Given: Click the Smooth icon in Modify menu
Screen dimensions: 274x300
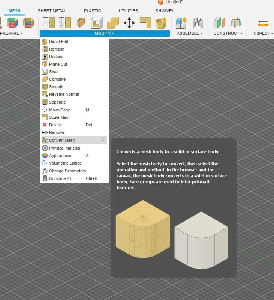Looking at the screenshot, I should 45,87.
